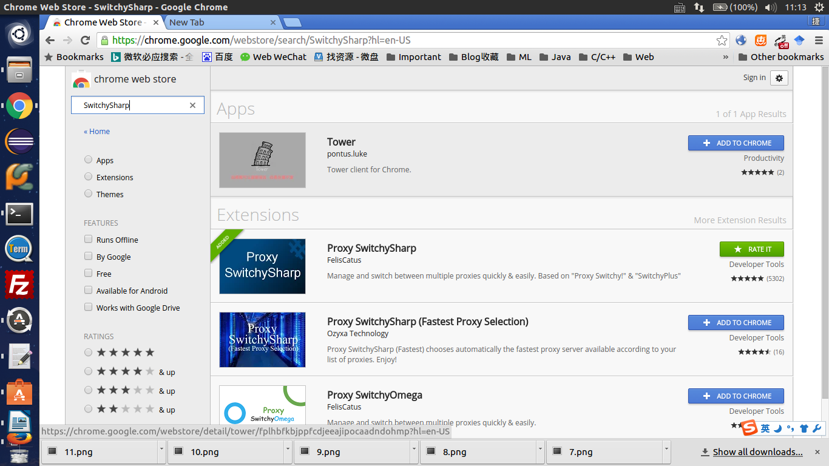This screenshot has width=829, height=466.
Task: Open system session gear in top panel
Action: [x=819, y=7]
